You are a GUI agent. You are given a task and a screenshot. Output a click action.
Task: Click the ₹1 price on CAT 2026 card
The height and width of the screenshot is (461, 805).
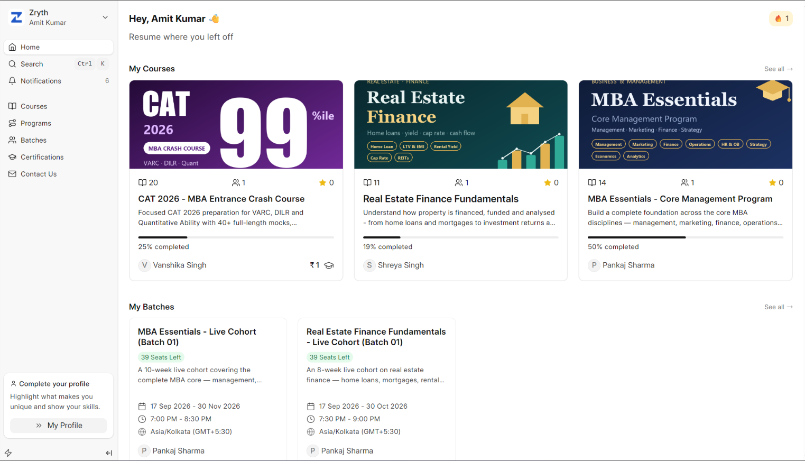click(x=314, y=265)
